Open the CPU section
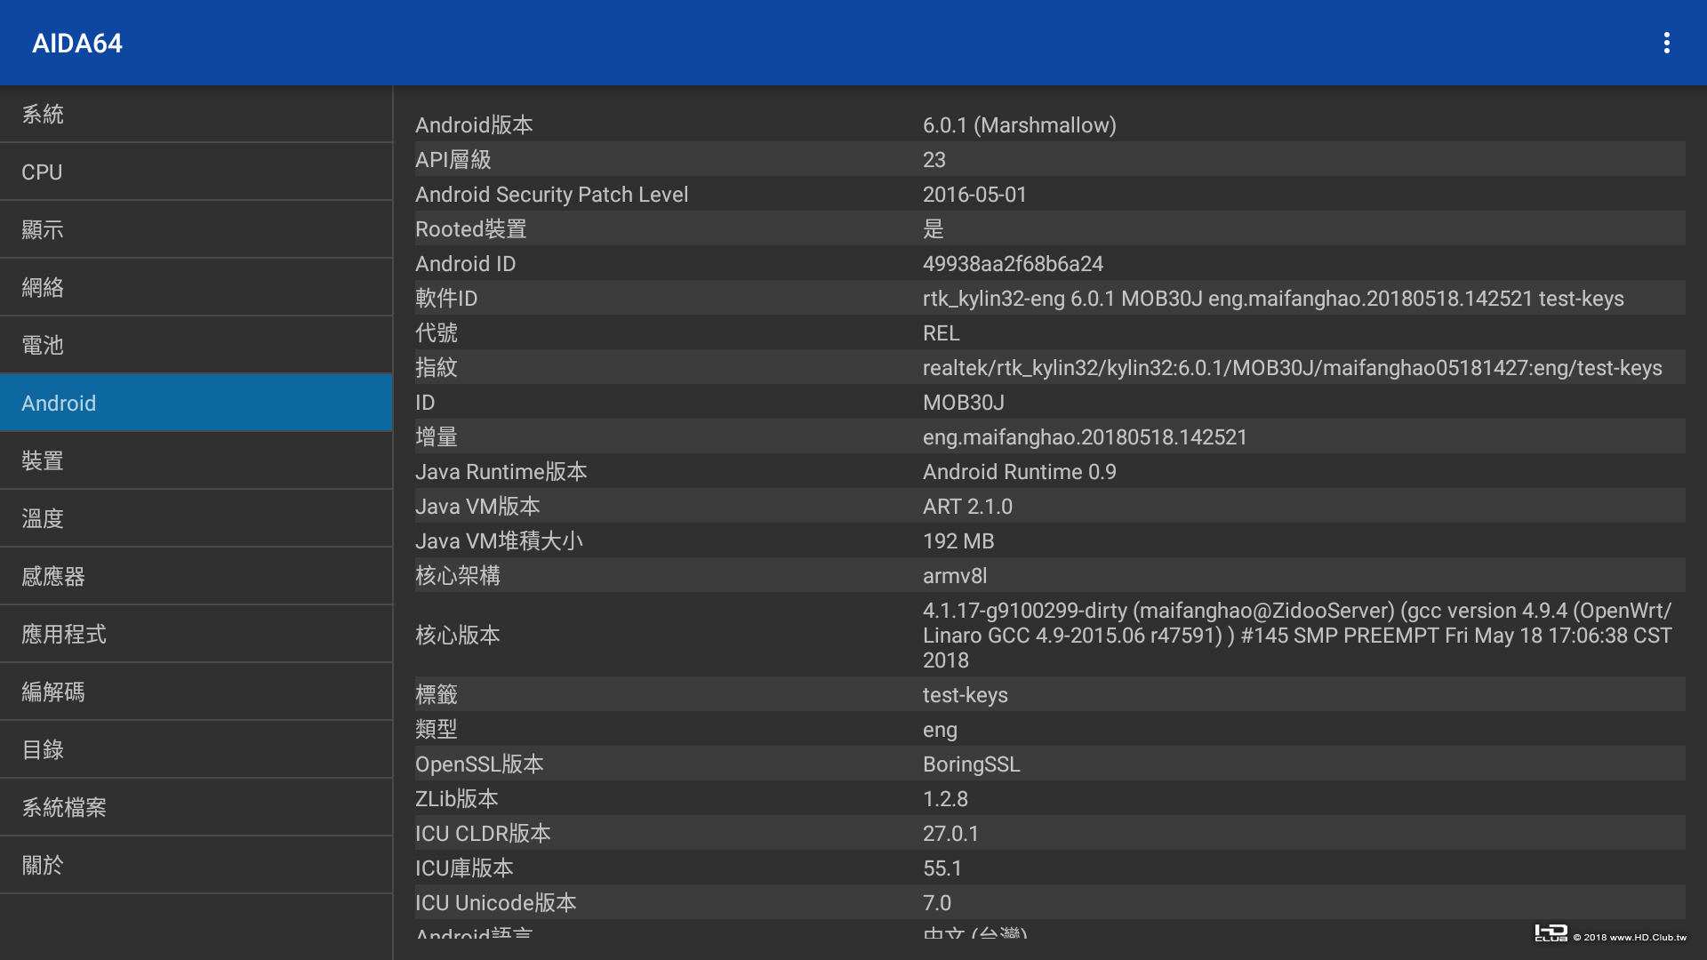Image resolution: width=1707 pixels, height=960 pixels. coord(196,172)
